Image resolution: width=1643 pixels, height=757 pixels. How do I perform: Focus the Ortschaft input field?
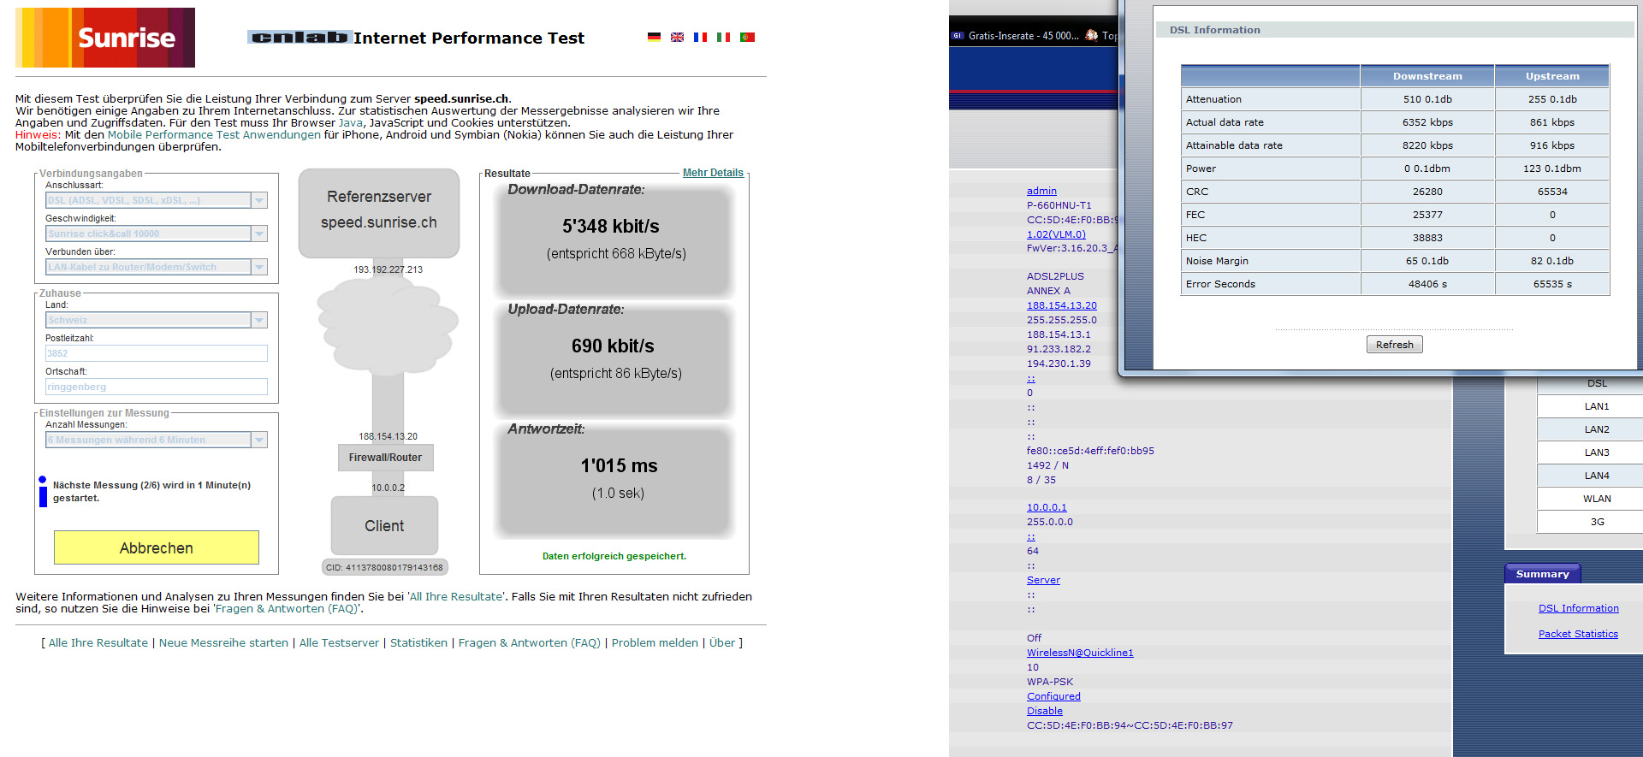tap(157, 387)
